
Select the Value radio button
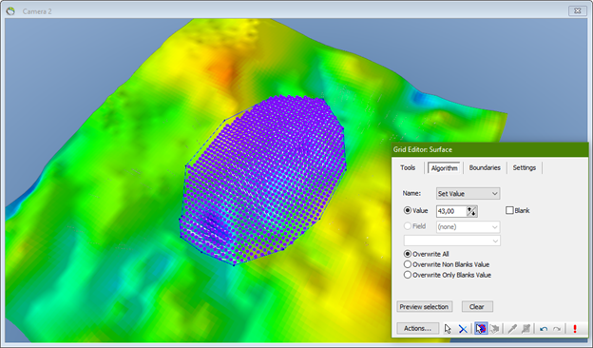click(408, 210)
